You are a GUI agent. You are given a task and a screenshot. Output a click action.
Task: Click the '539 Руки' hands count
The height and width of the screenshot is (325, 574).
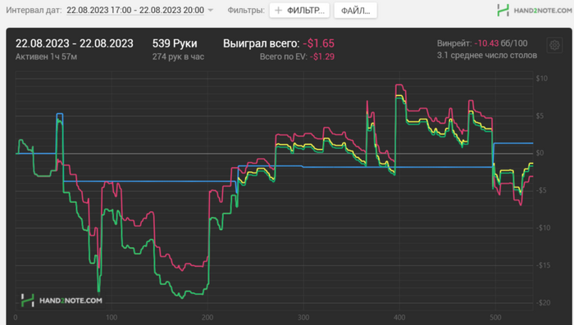click(x=175, y=43)
